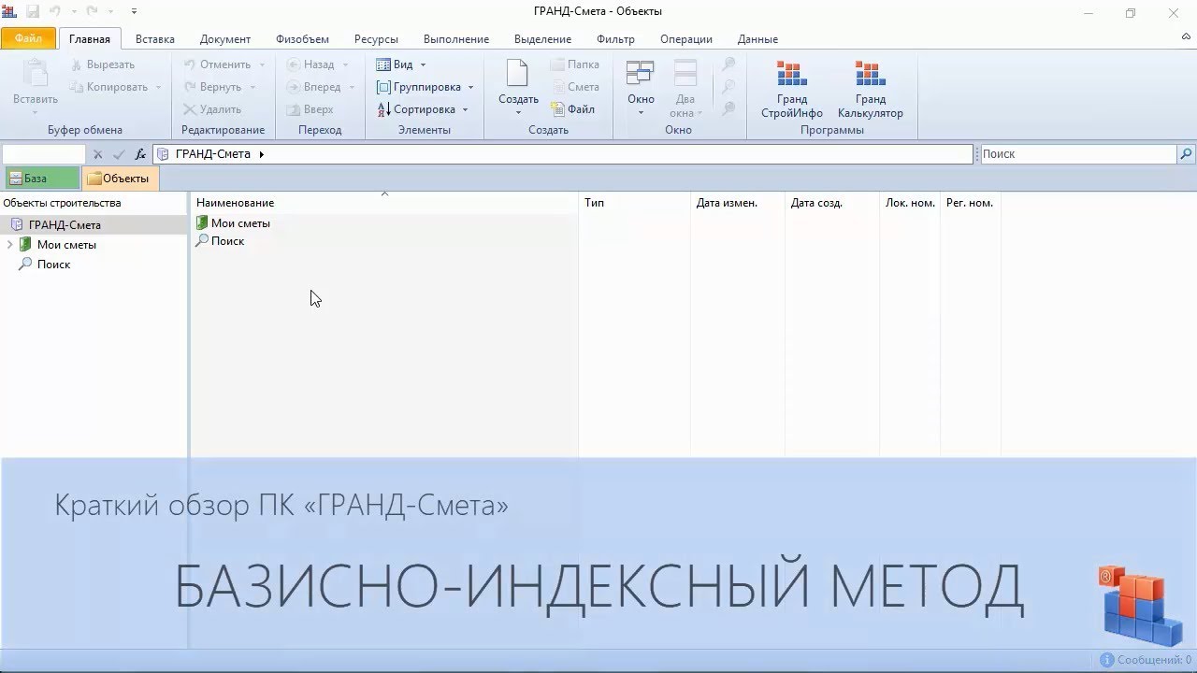The width and height of the screenshot is (1197, 673).
Task: Switch to the Вставка ribbon tab
Action: point(154,39)
